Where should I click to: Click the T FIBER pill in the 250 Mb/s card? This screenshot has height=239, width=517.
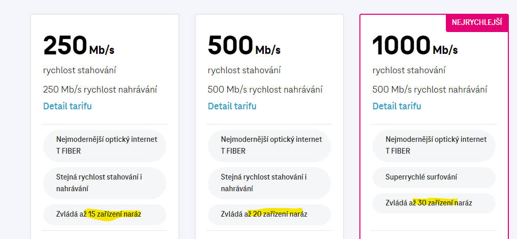(104, 145)
